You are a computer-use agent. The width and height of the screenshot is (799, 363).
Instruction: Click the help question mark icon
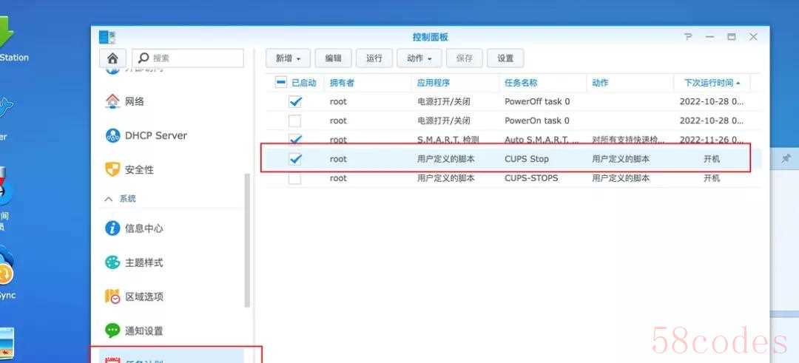click(x=688, y=37)
